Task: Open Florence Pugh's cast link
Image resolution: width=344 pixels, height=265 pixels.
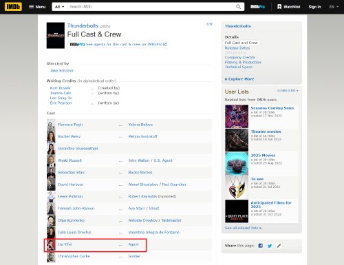Action: click(x=70, y=125)
